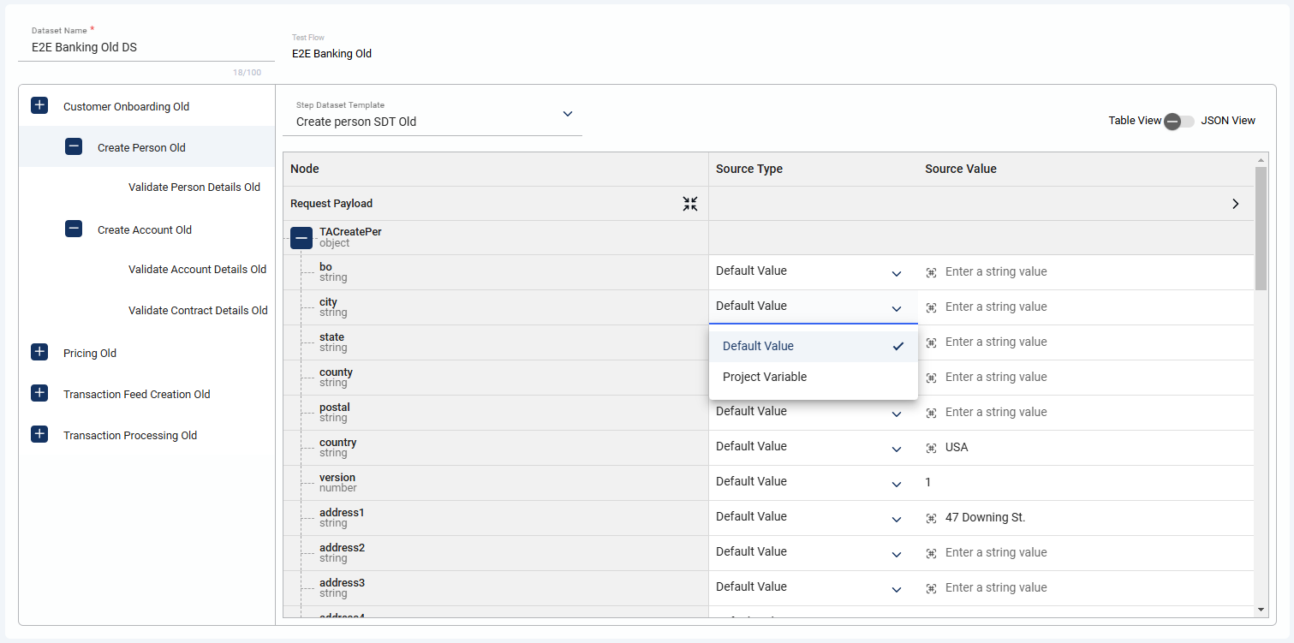This screenshot has height=643, width=1294.
Task: Click variable picker icon beside USA value
Action: tap(931, 448)
